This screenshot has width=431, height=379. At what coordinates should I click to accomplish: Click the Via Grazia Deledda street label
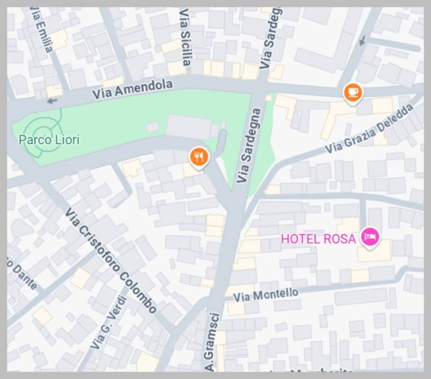(369, 129)
